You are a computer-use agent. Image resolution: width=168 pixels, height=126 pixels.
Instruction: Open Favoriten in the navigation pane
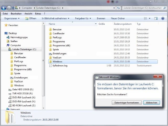[x=13, y=25]
